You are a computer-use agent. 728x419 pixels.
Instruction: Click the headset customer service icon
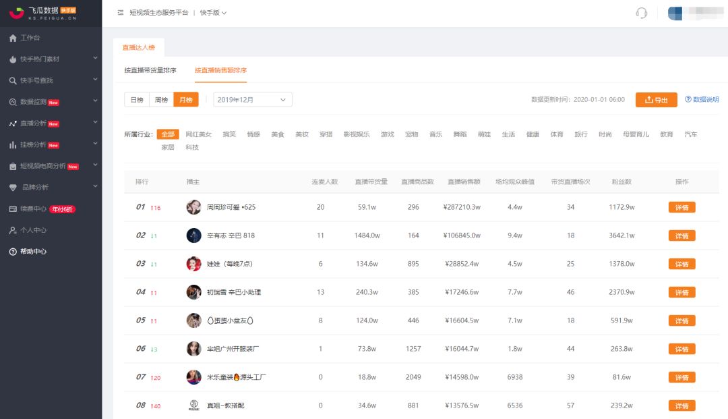pos(641,13)
